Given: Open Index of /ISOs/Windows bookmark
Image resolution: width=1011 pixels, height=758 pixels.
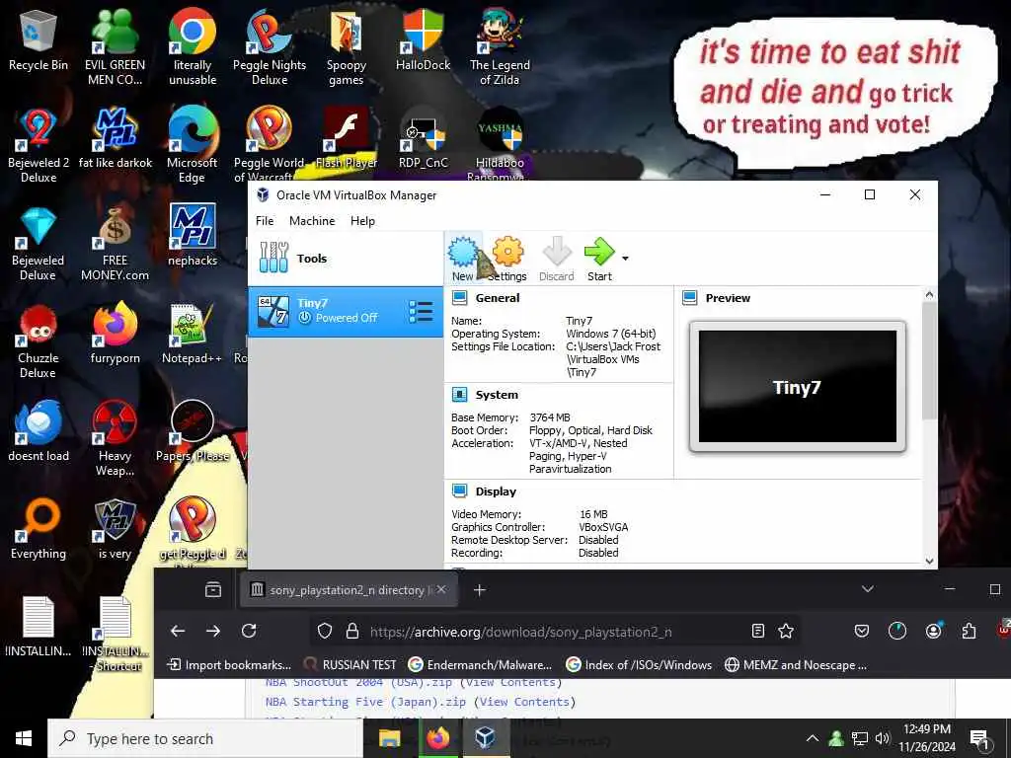Looking at the screenshot, I should click(639, 664).
